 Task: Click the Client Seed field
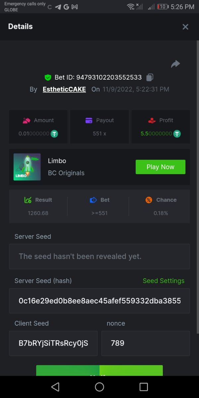(53, 343)
